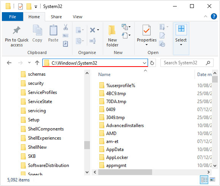Collapse the ribbon with the chevron
Viewport: 220px width, 186px height.
coord(206,16)
